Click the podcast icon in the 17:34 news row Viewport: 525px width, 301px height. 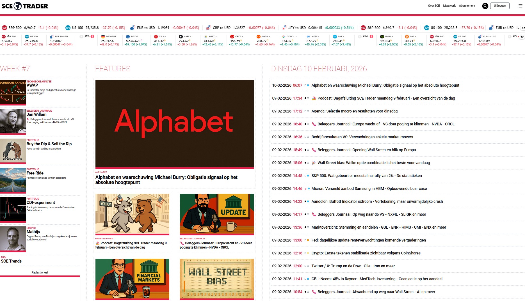(x=314, y=98)
